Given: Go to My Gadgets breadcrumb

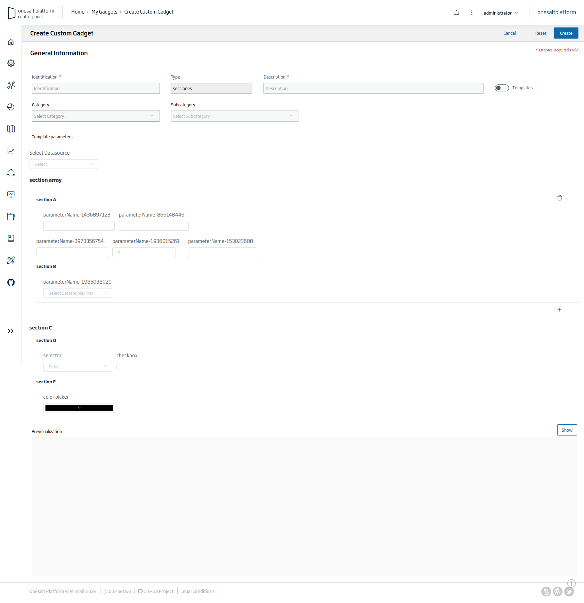Looking at the screenshot, I should click(x=104, y=12).
